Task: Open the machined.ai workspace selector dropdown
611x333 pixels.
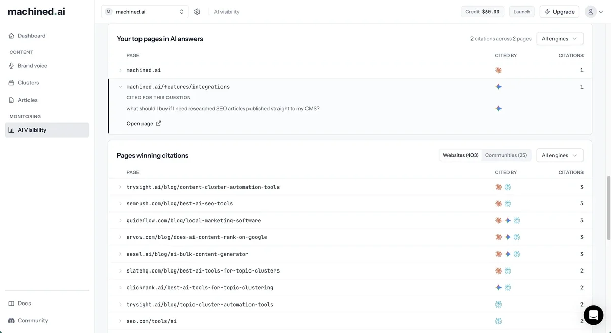Action: 145,12
